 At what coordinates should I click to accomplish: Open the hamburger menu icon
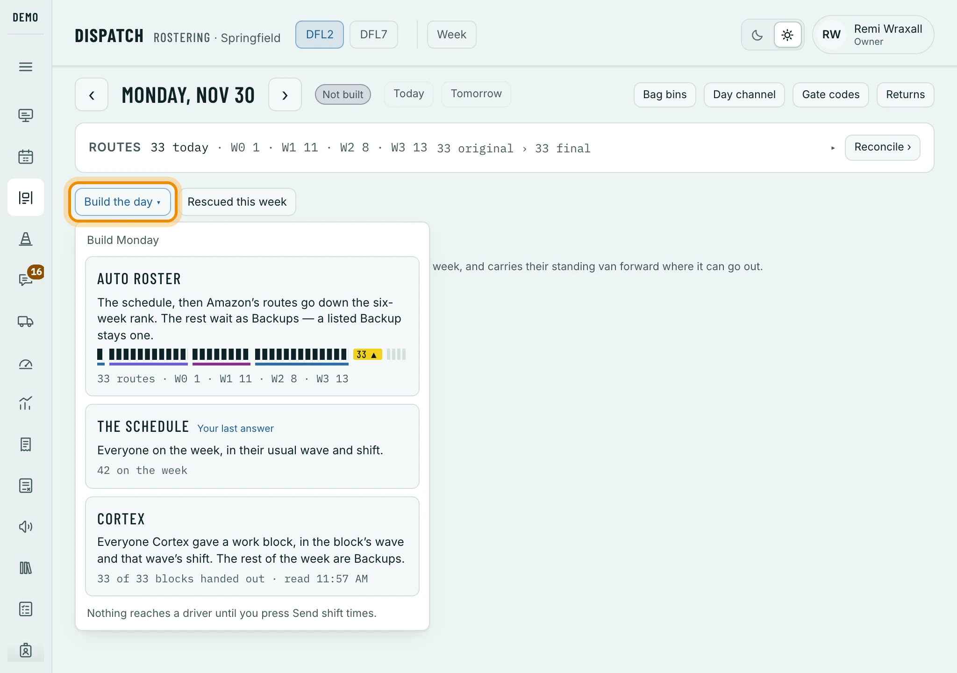tap(26, 67)
